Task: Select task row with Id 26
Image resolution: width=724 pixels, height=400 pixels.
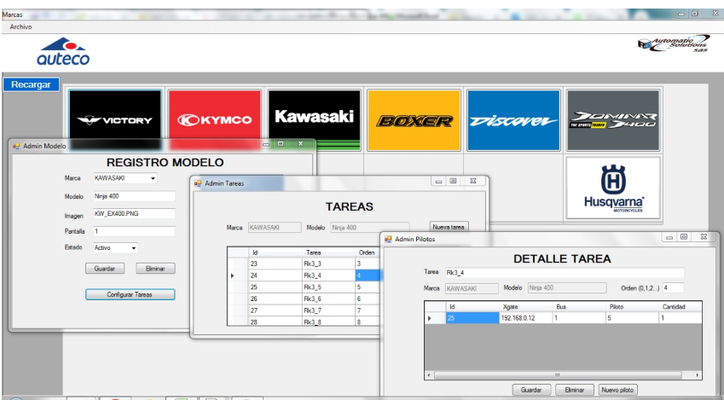Action: [x=256, y=299]
